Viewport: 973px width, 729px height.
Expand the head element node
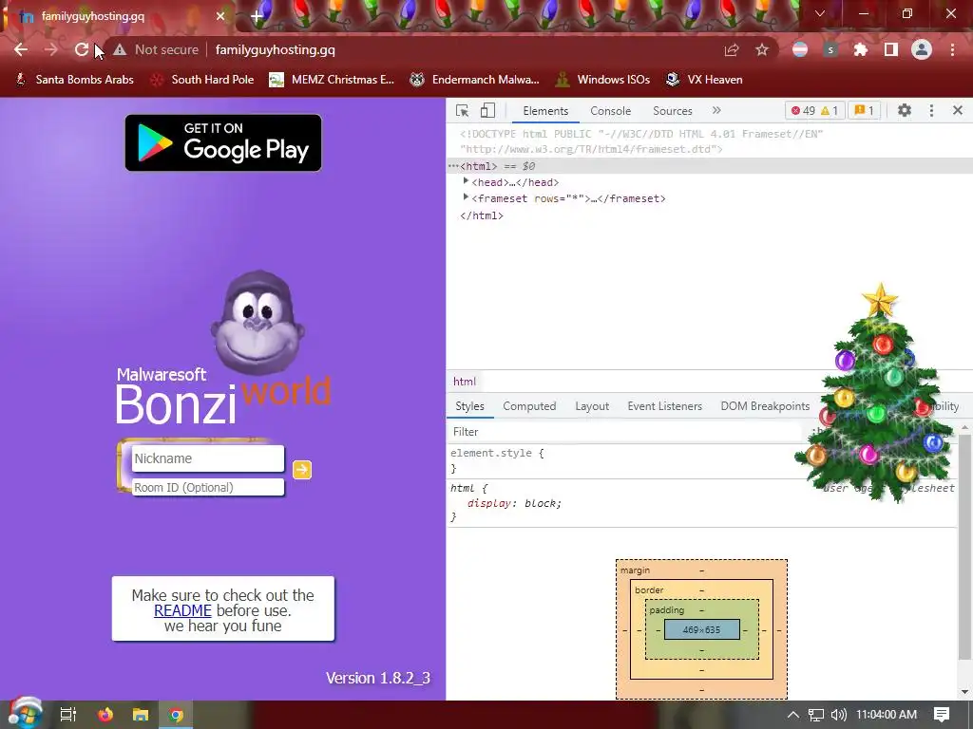(x=466, y=181)
